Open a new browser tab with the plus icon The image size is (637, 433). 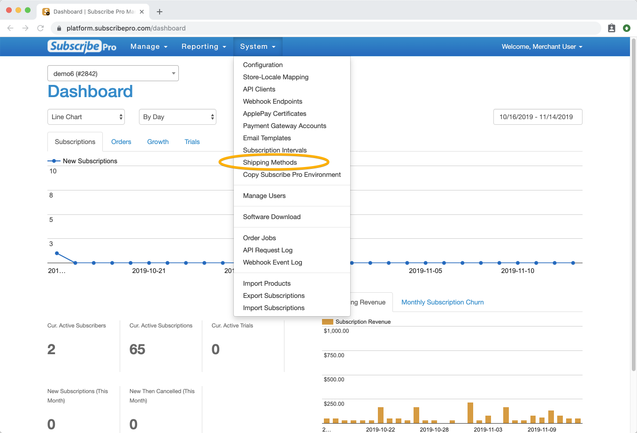click(x=160, y=12)
